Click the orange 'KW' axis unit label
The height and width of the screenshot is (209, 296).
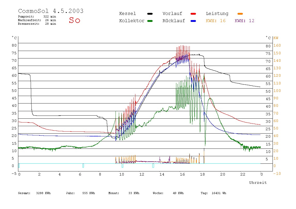coord(276,38)
